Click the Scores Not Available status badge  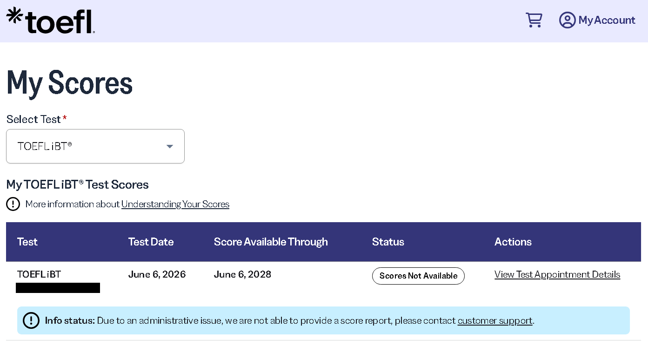[x=418, y=276]
